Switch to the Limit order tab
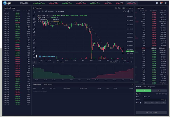Image resolution: width=170 pixels, height=117 pixels. click(x=144, y=87)
